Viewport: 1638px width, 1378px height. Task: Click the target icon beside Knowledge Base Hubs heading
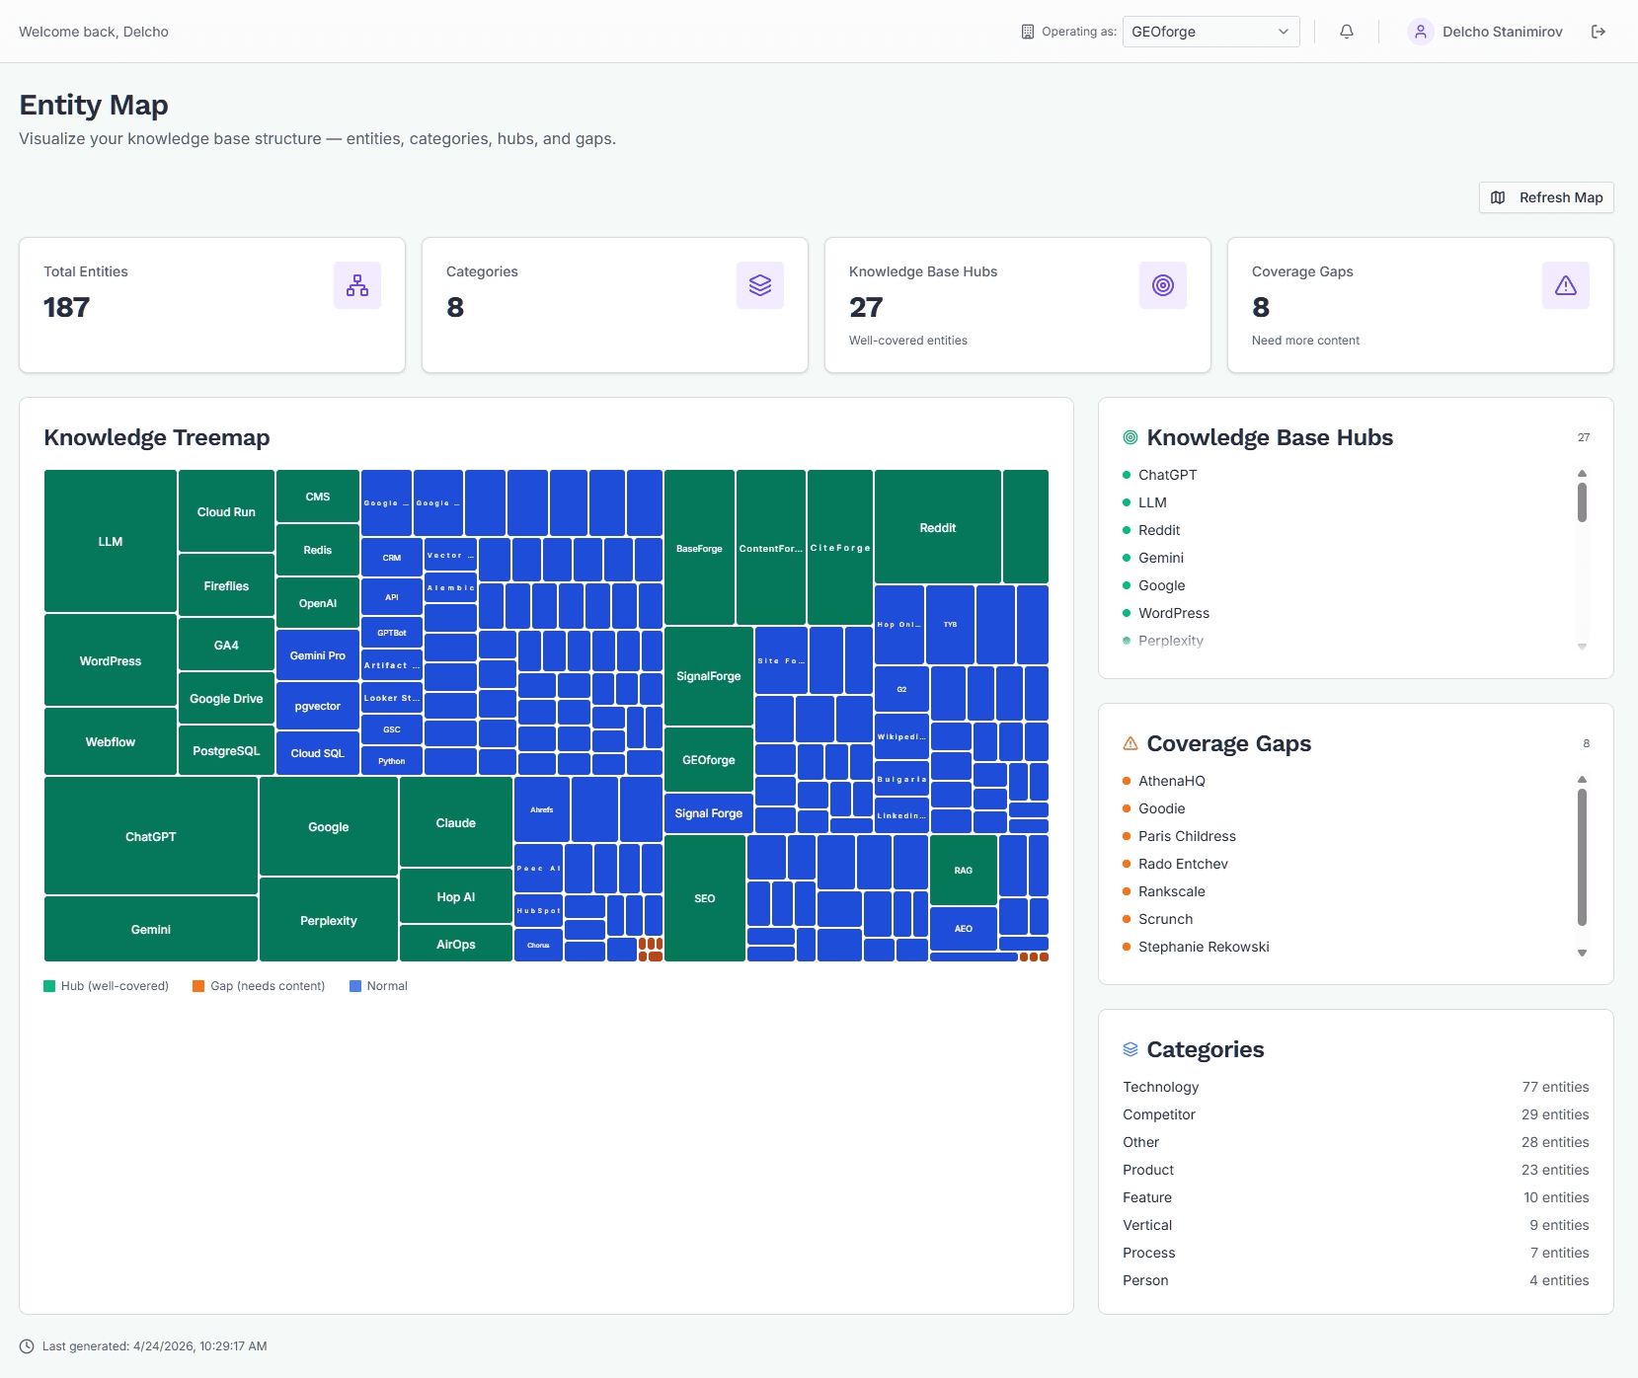pyautogui.click(x=1131, y=437)
